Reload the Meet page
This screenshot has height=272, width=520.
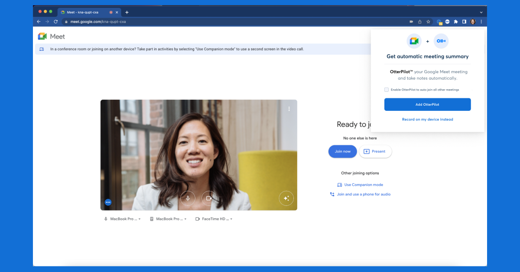[x=55, y=22]
